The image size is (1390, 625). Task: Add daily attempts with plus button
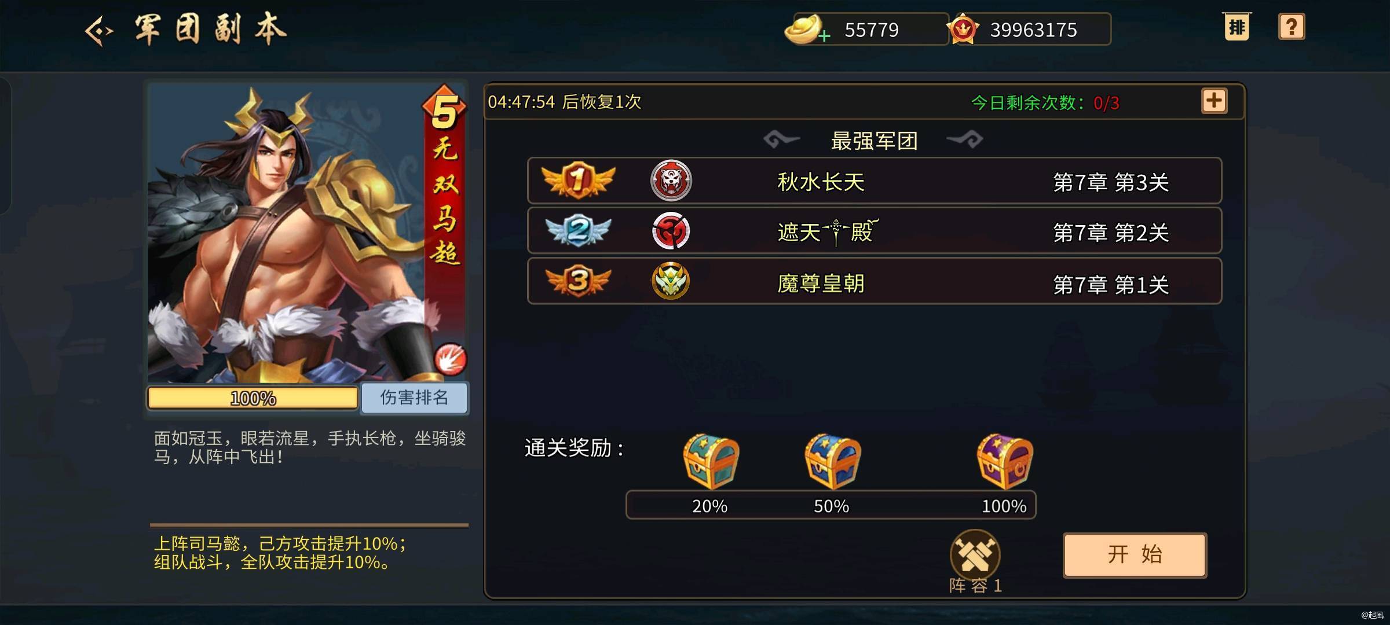1214,101
